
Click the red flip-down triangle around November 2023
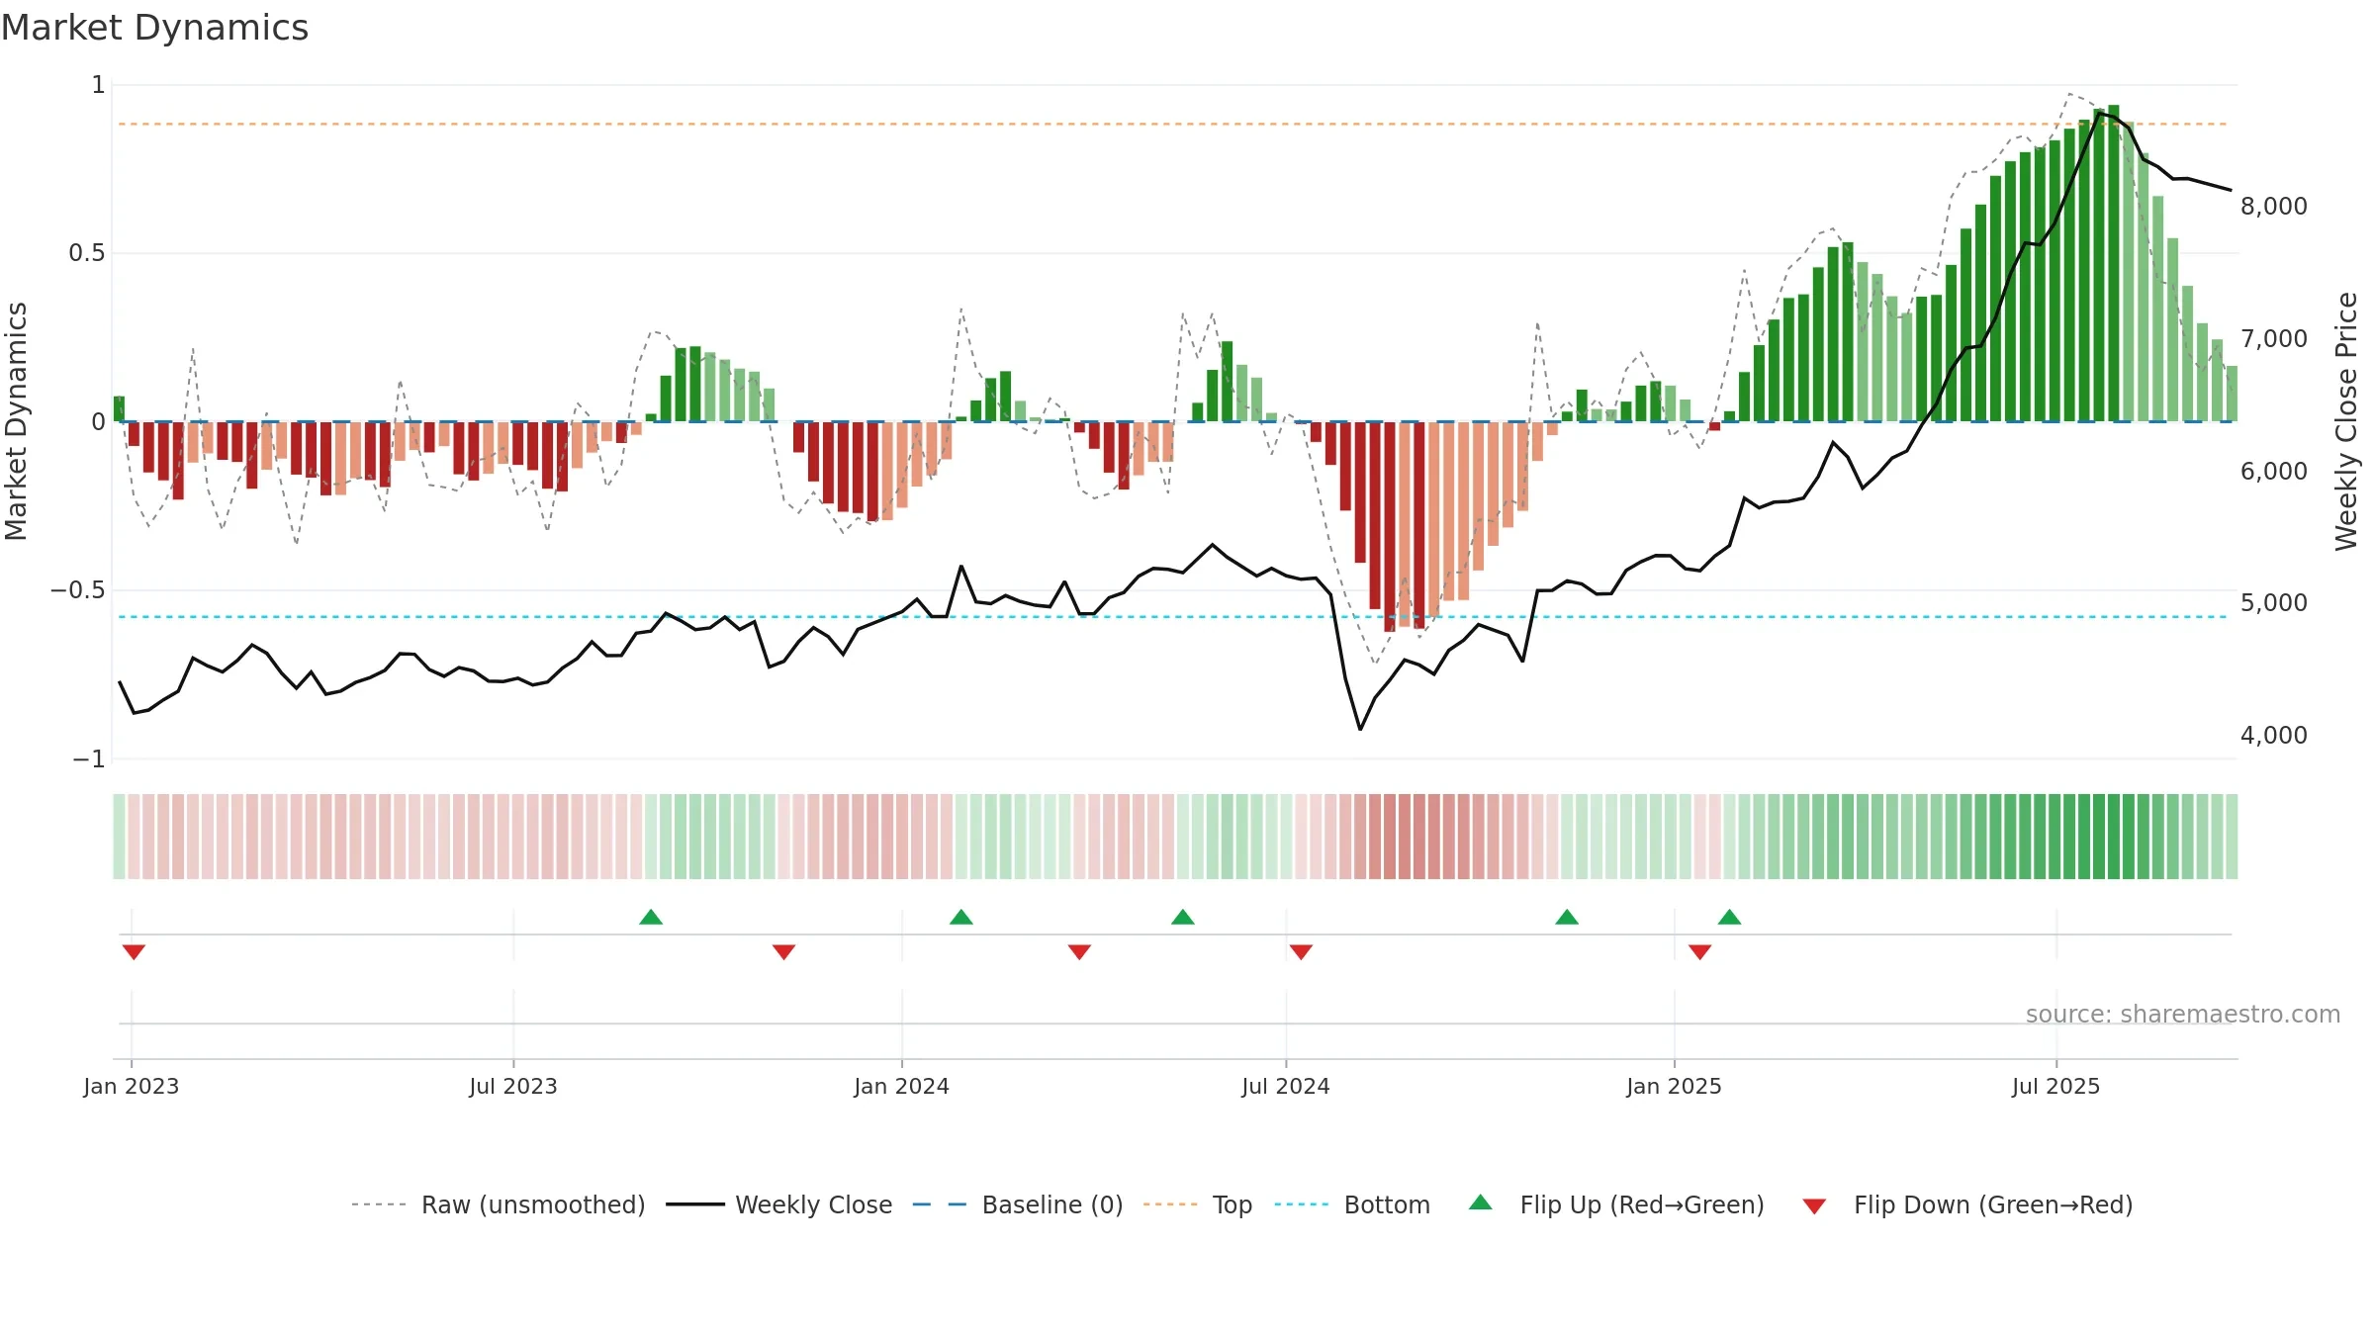point(783,951)
